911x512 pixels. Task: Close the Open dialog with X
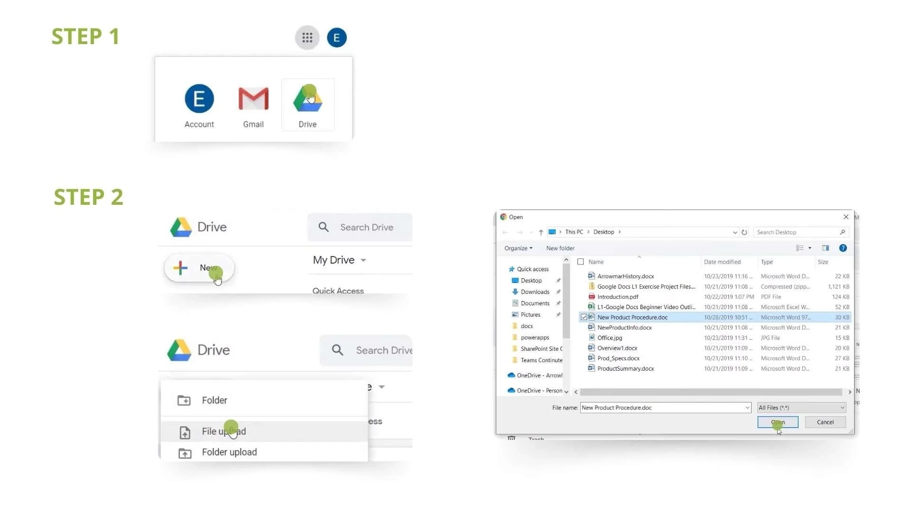(846, 217)
